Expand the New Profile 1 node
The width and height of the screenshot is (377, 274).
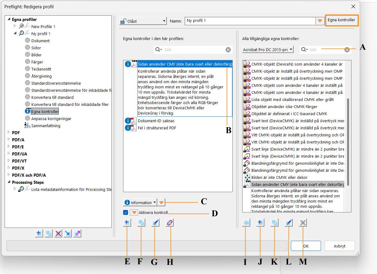pyautogui.click(x=15, y=26)
